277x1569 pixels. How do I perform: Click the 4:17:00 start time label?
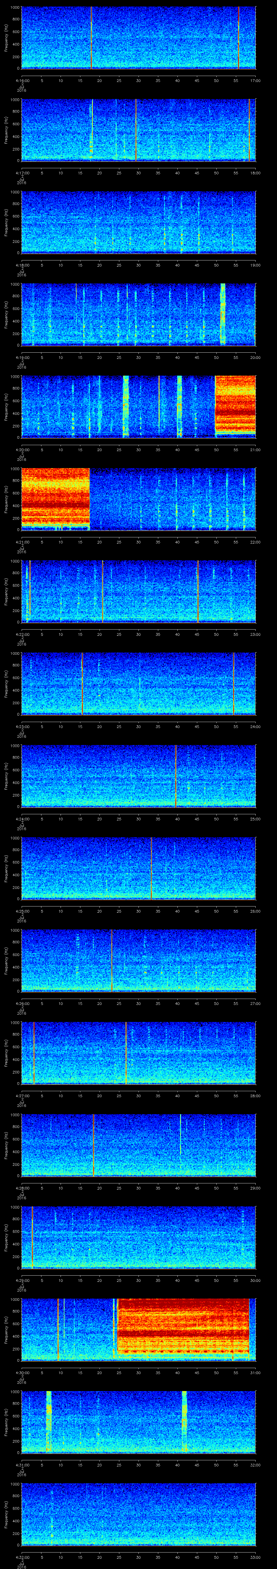pos(22,173)
